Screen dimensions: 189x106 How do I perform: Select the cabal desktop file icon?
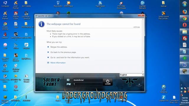pos(16,25)
